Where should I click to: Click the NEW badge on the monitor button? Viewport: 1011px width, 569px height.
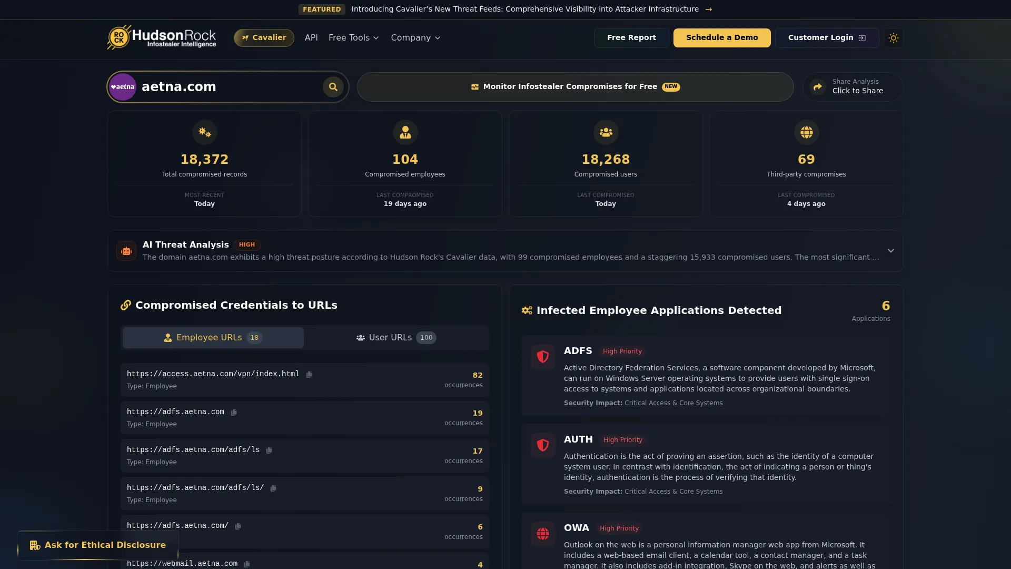[x=671, y=87]
